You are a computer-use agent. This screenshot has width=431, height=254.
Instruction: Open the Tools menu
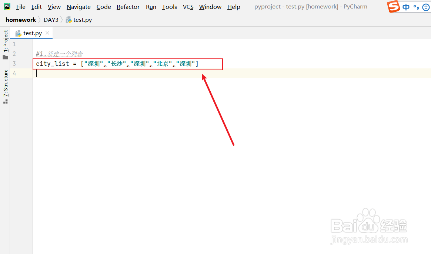pos(169,7)
